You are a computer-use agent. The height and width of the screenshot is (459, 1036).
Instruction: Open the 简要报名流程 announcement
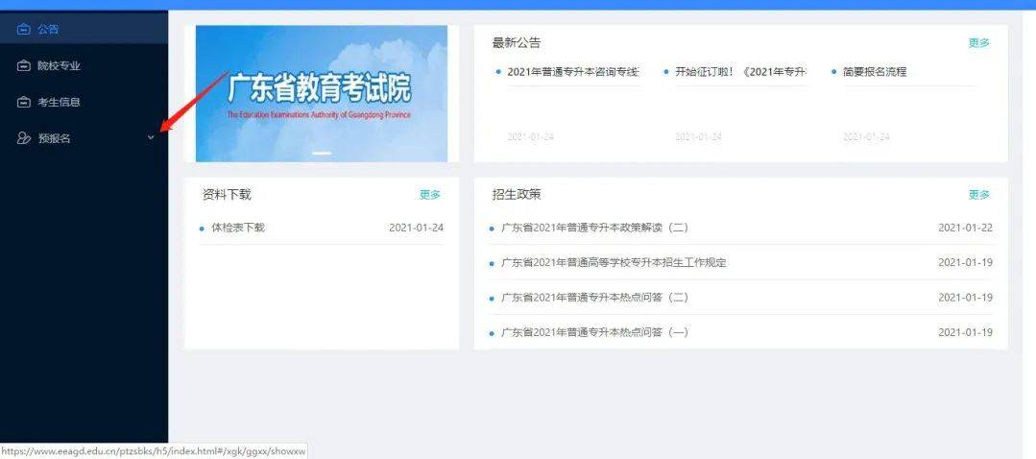point(874,72)
